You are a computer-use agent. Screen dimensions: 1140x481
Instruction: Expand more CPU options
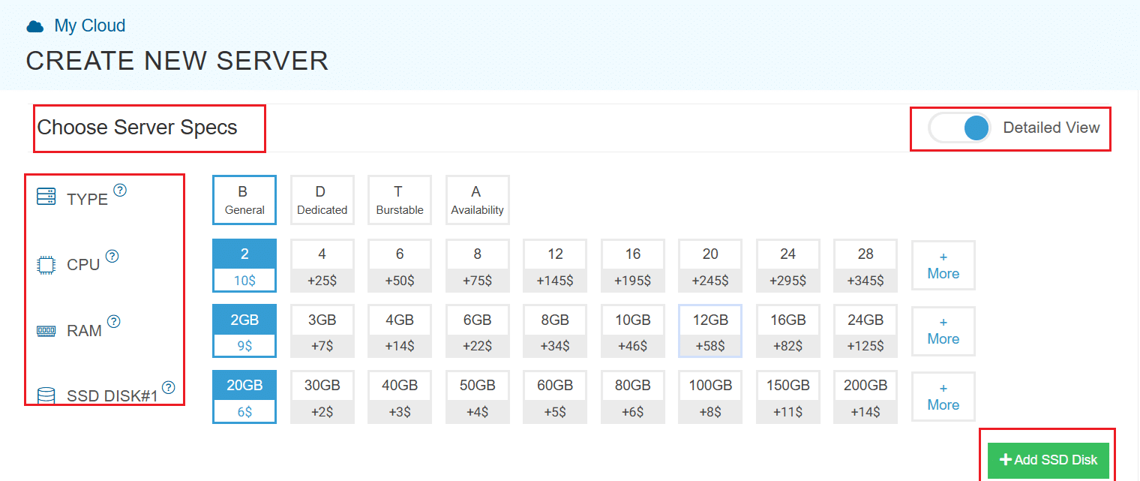coord(943,265)
